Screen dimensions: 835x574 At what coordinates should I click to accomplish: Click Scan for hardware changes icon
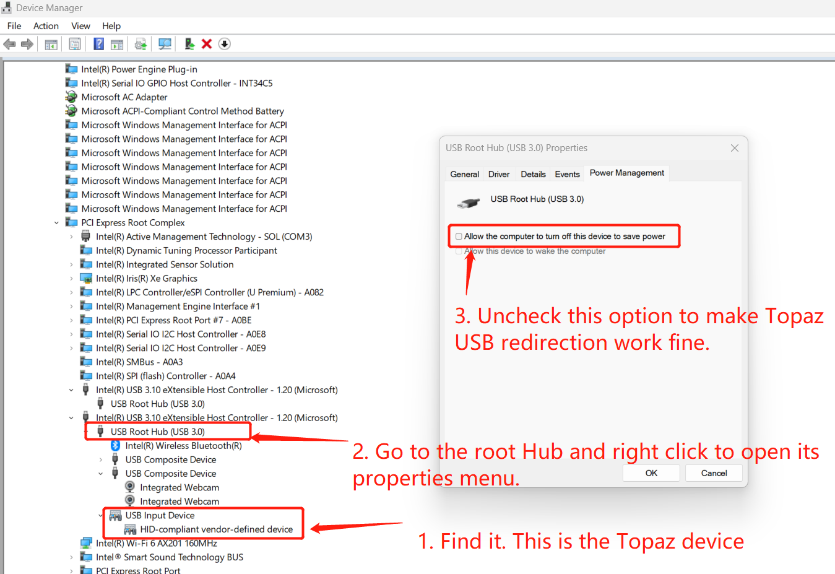[165, 44]
